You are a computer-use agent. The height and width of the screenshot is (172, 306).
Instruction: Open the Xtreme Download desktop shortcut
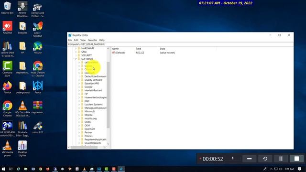click(22, 10)
